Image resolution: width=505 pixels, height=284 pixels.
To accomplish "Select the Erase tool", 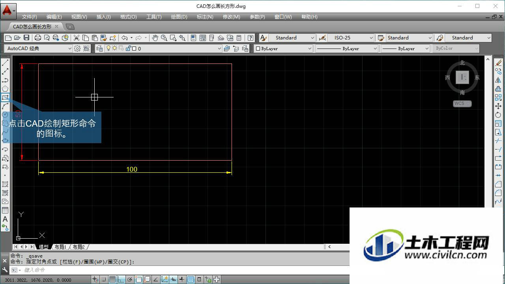I will click(498, 63).
